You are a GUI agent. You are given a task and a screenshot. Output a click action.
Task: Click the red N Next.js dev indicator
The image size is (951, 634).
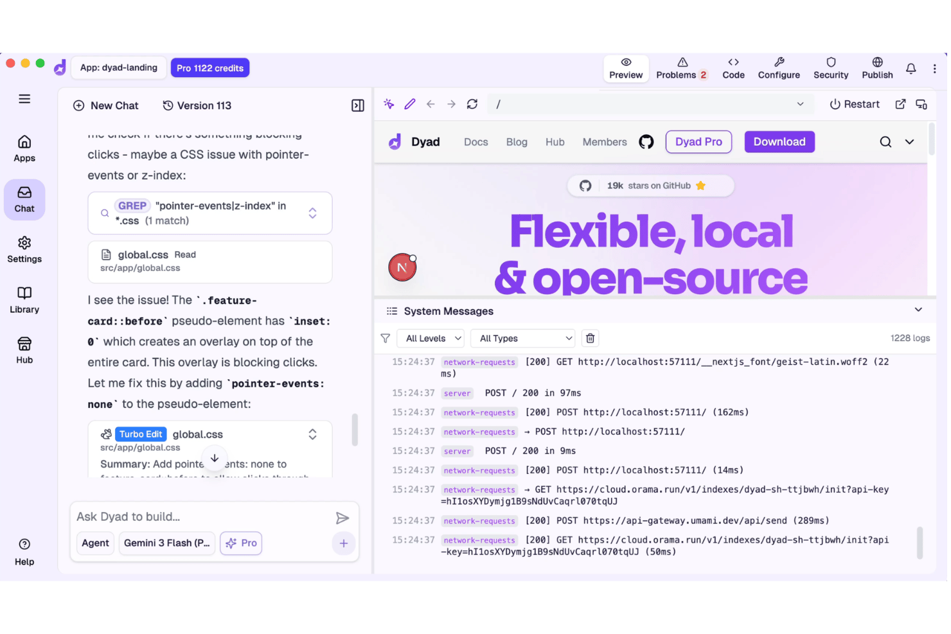[402, 267]
